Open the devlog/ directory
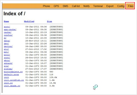 coord(8,46)
